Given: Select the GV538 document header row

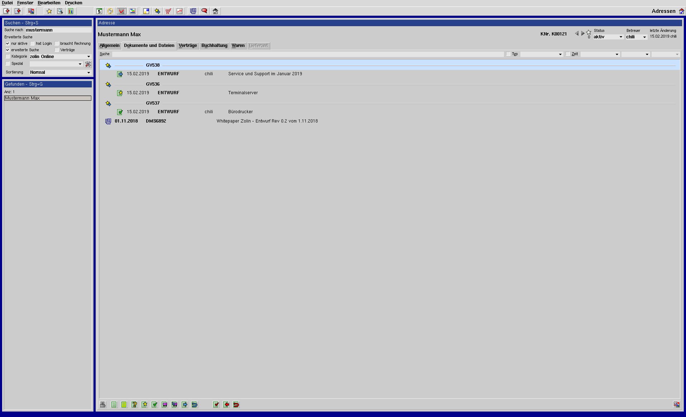Looking at the screenshot, I should pos(390,65).
